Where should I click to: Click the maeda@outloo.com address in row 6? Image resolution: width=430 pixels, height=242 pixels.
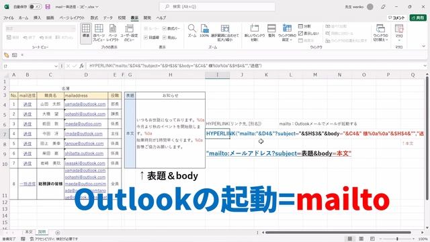[83, 124]
